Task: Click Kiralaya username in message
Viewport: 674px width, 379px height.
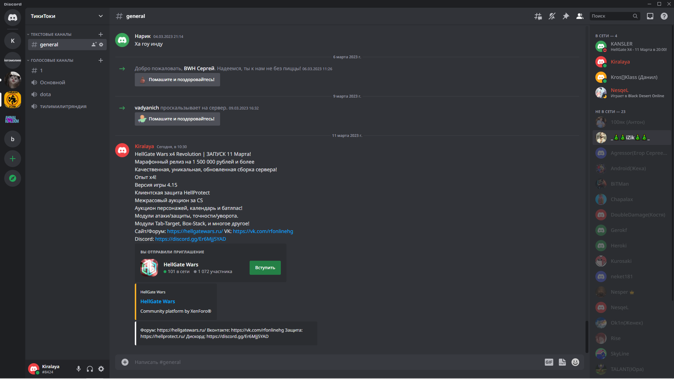Action: 144,146
